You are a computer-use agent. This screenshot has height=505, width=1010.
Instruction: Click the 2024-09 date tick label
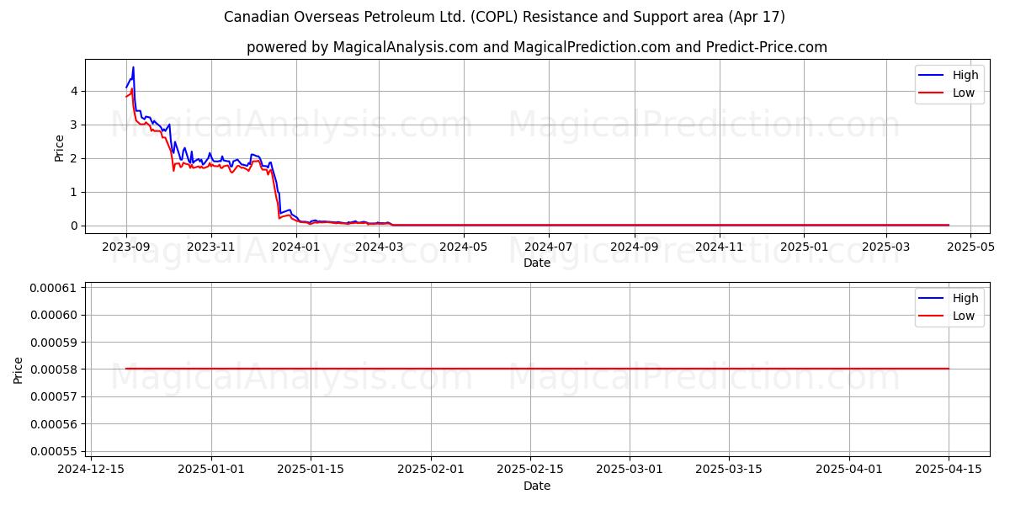pyautogui.click(x=635, y=246)
